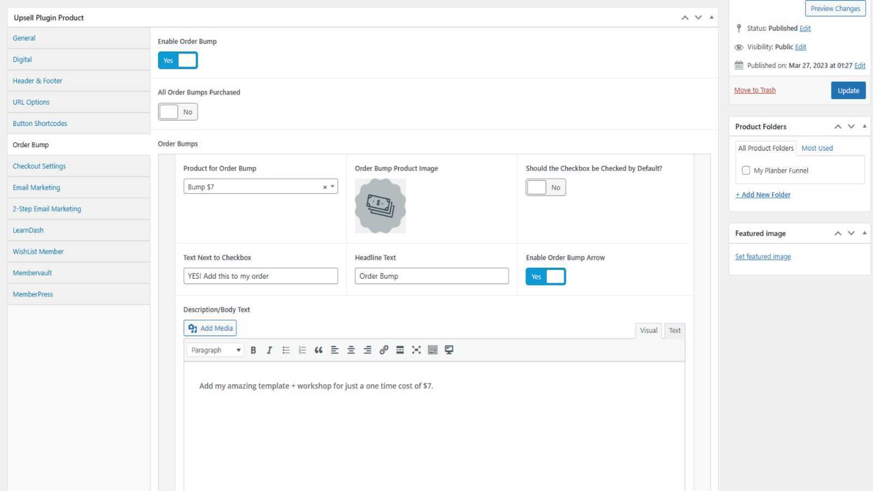Disable the Enable Order Bump toggle
The height and width of the screenshot is (491, 873).
[x=178, y=61]
